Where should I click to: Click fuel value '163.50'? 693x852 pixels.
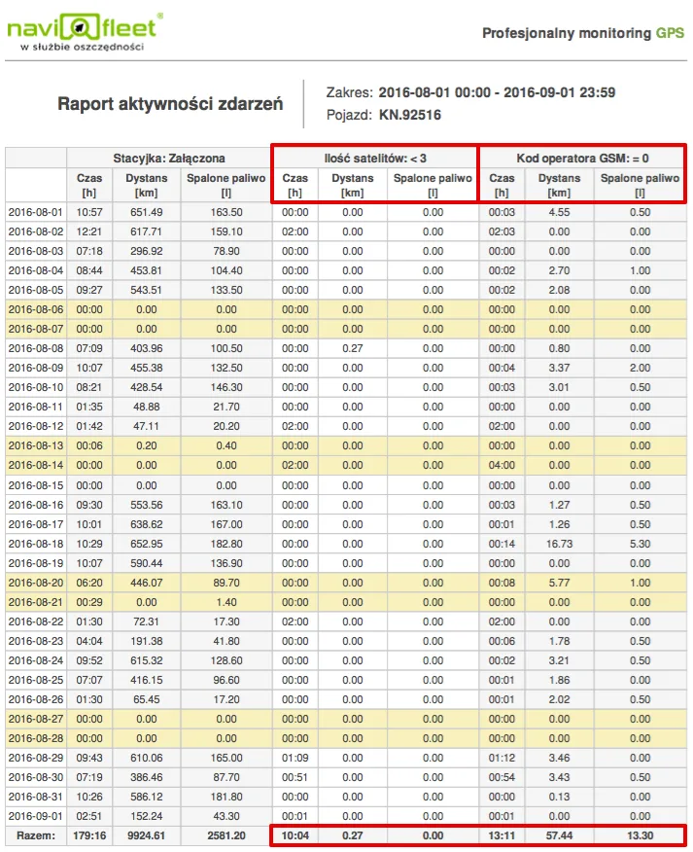[226, 212]
